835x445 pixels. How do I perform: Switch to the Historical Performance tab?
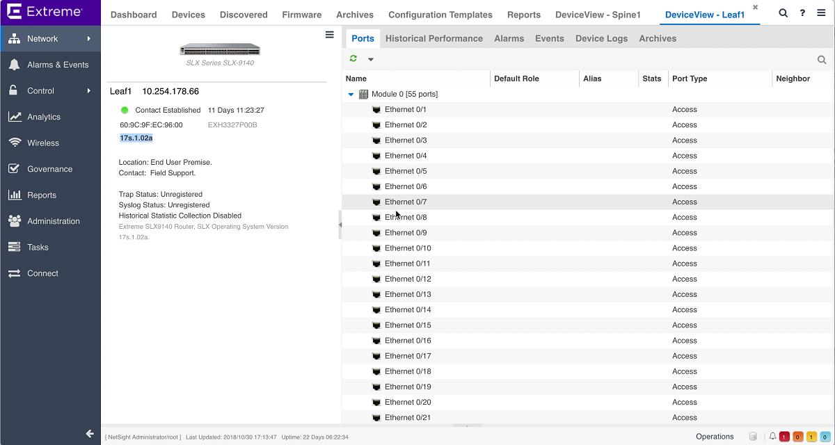click(434, 38)
